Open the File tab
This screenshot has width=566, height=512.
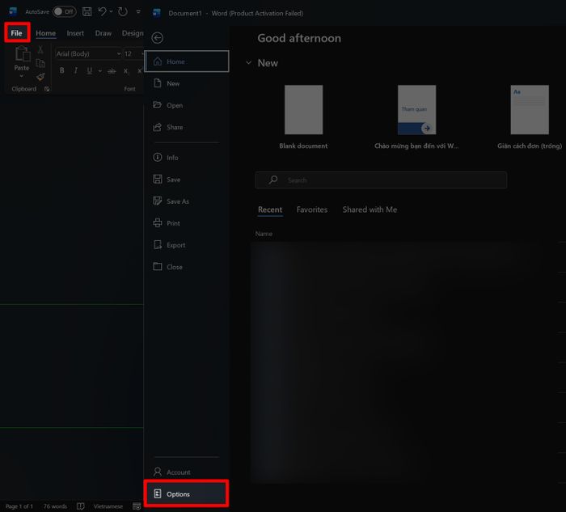point(17,33)
